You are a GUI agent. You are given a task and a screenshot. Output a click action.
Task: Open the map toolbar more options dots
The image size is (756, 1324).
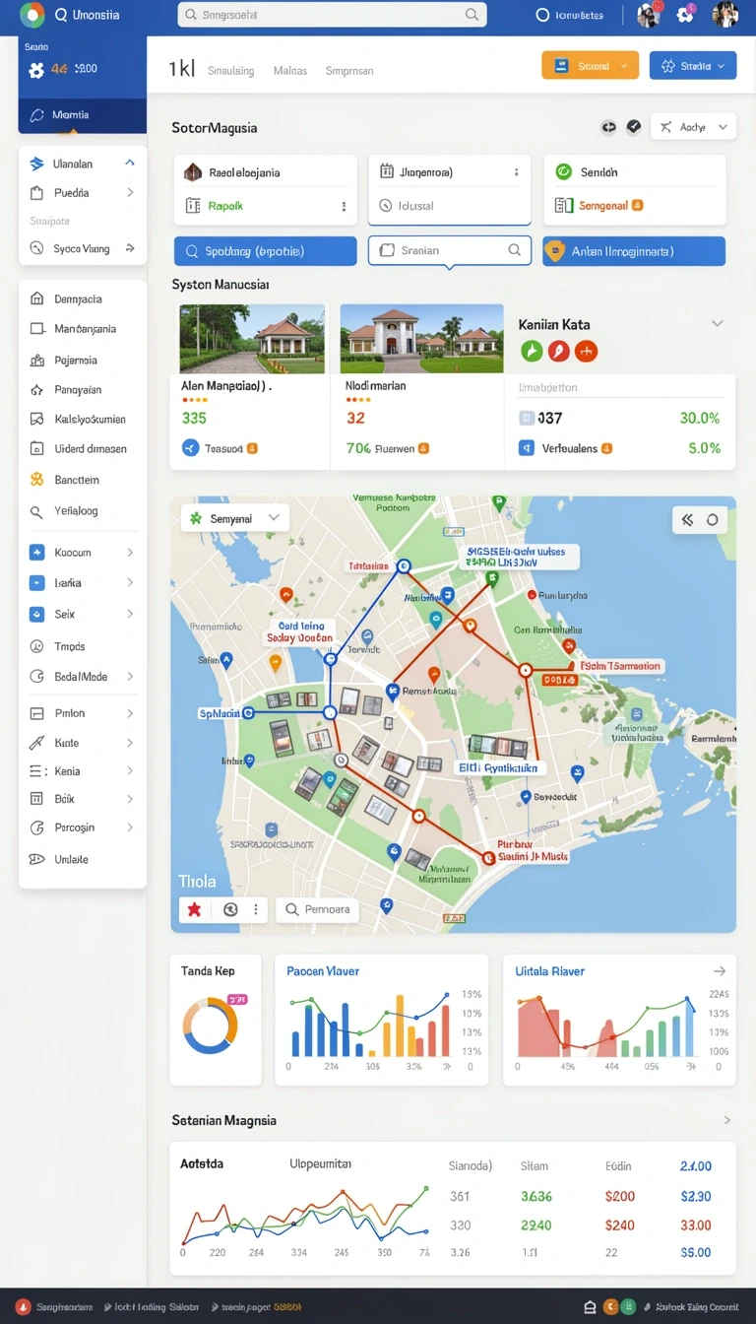pos(256,910)
